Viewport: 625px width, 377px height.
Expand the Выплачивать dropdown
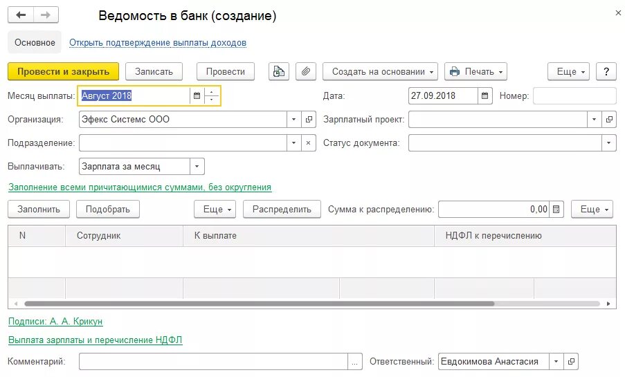[x=197, y=167]
